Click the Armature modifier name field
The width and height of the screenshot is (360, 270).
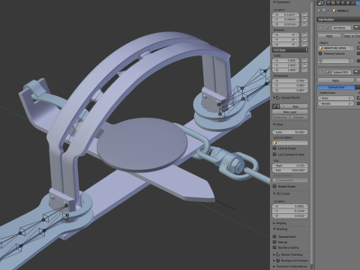pos(341,28)
